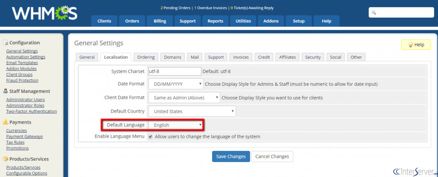Switch to the Social tab

tap(335, 57)
